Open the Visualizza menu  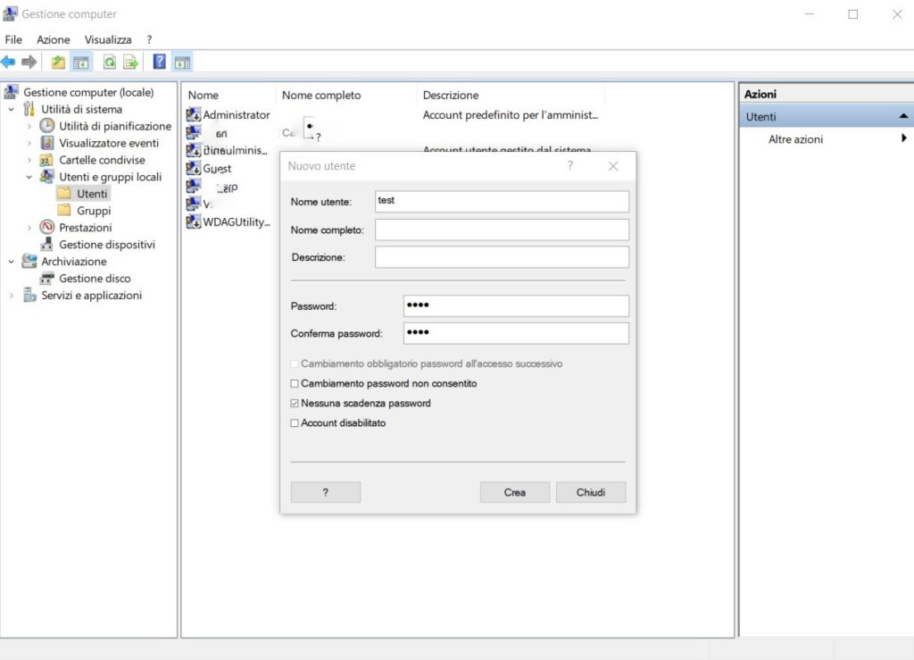(x=108, y=39)
